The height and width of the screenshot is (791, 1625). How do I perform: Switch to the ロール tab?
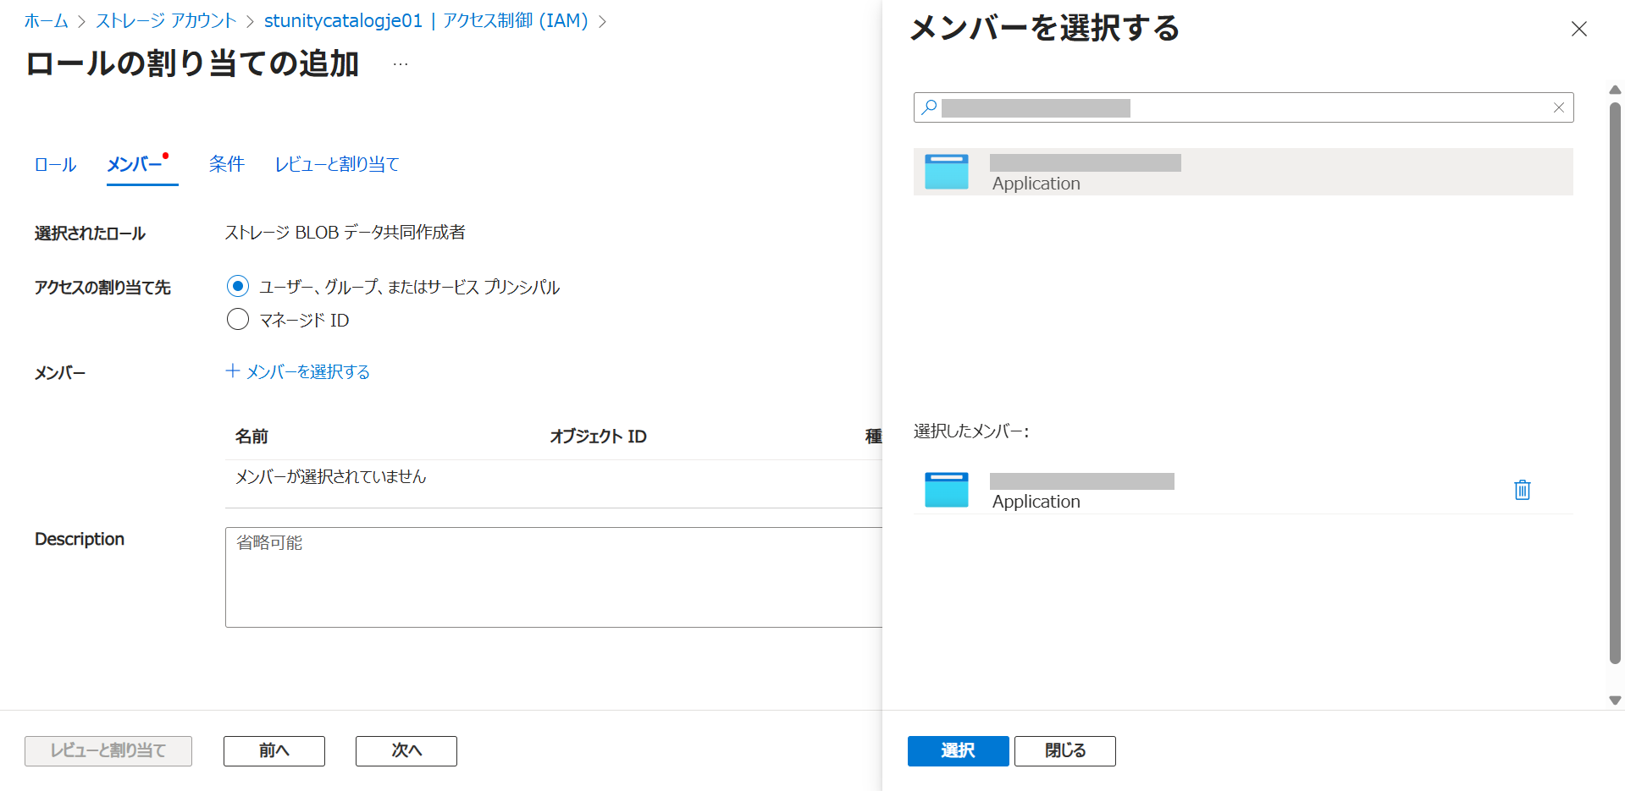pyautogui.click(x=55, y=164)
